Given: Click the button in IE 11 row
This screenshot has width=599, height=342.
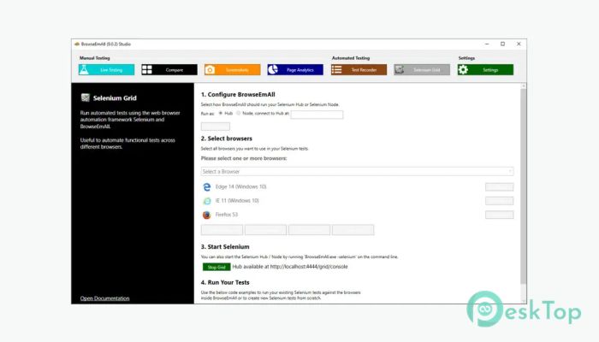Looking at the screenshot, I should pyautogui.click(x=499, y=201).
